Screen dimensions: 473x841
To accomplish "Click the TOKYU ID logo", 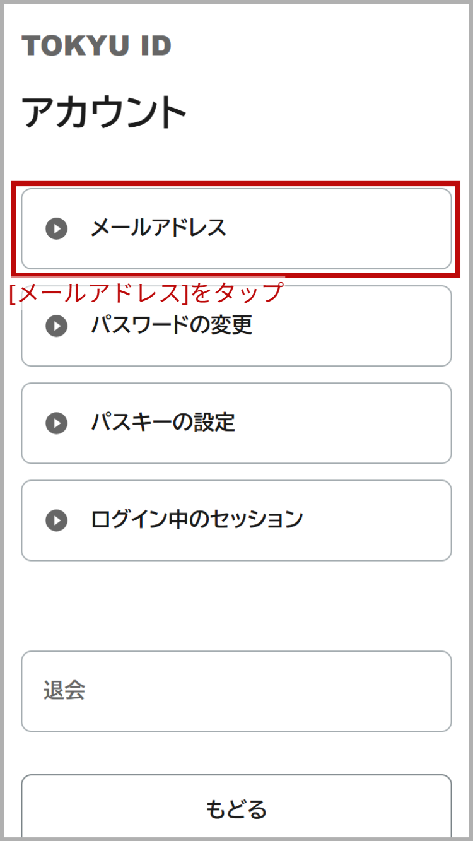I will tap(96, 46).
